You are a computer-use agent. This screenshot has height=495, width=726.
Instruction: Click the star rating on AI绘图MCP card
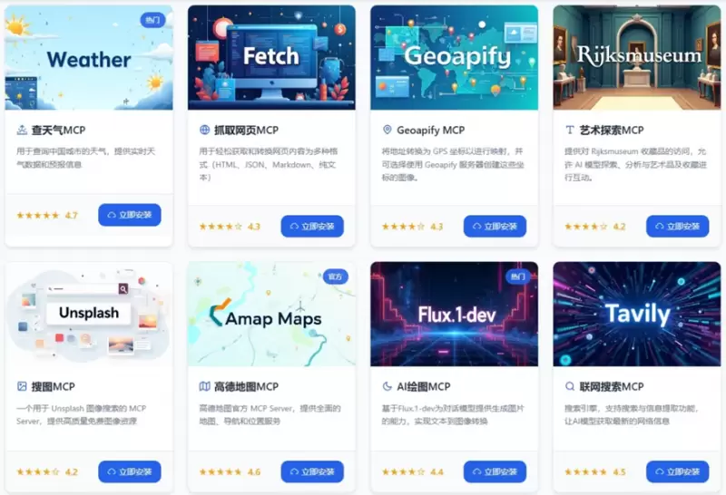(412, 471)
